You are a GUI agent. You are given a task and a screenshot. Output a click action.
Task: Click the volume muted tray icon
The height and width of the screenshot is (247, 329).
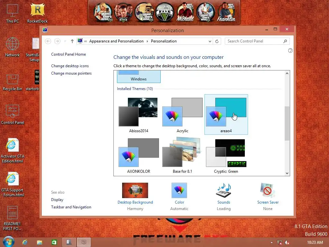(287, 242)
